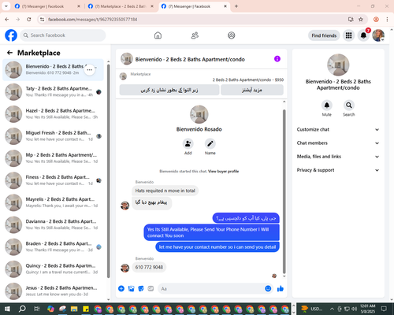Open Chrome three-dot menu

387,19
